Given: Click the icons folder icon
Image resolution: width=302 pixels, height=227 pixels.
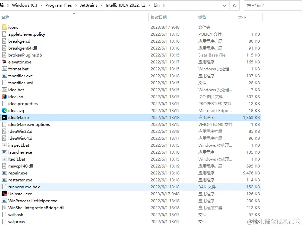Looking at the screenshot, I should click(x=4, y=27).
